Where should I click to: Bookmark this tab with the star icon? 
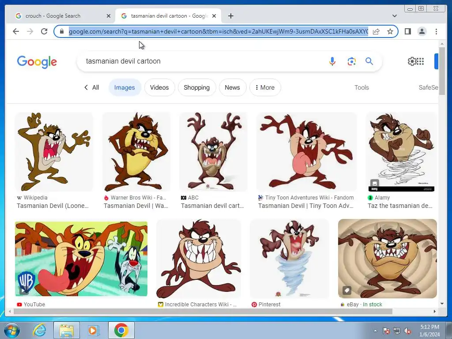pyautogui.click(x=390, y=31)
